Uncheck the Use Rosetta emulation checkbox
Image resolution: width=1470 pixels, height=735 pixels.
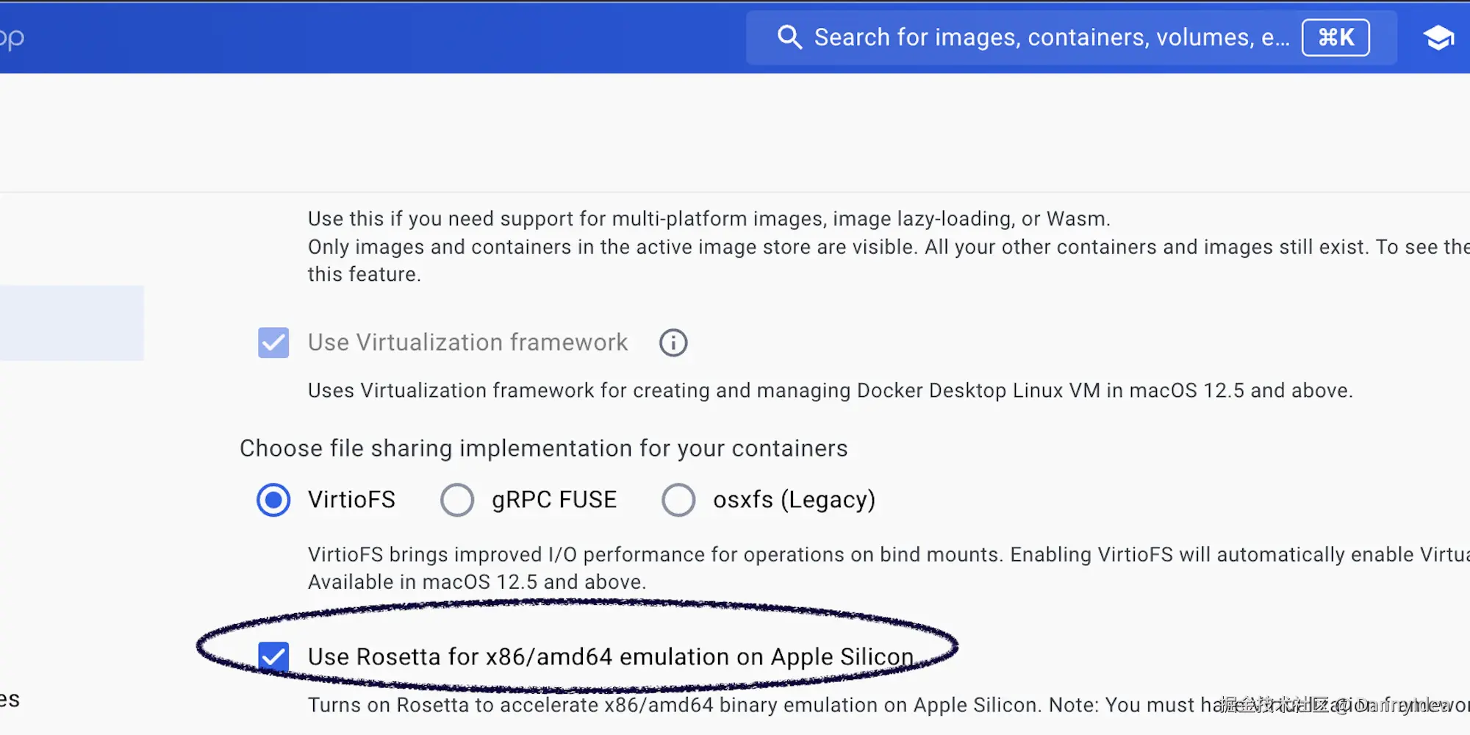pos(273,656)
